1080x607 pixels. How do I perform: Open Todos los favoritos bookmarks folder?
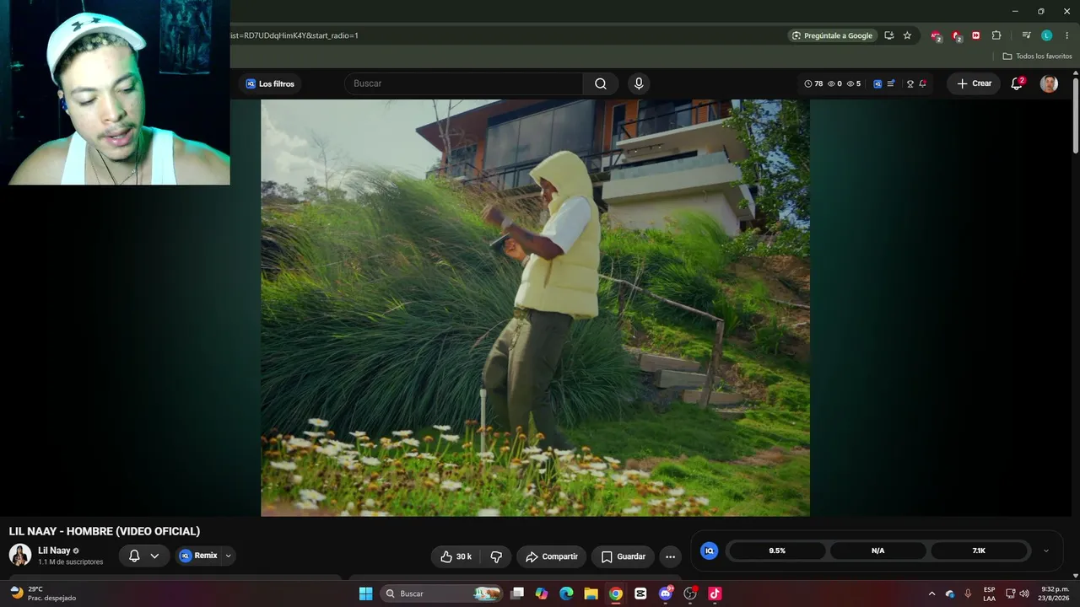pos(1038,56)
